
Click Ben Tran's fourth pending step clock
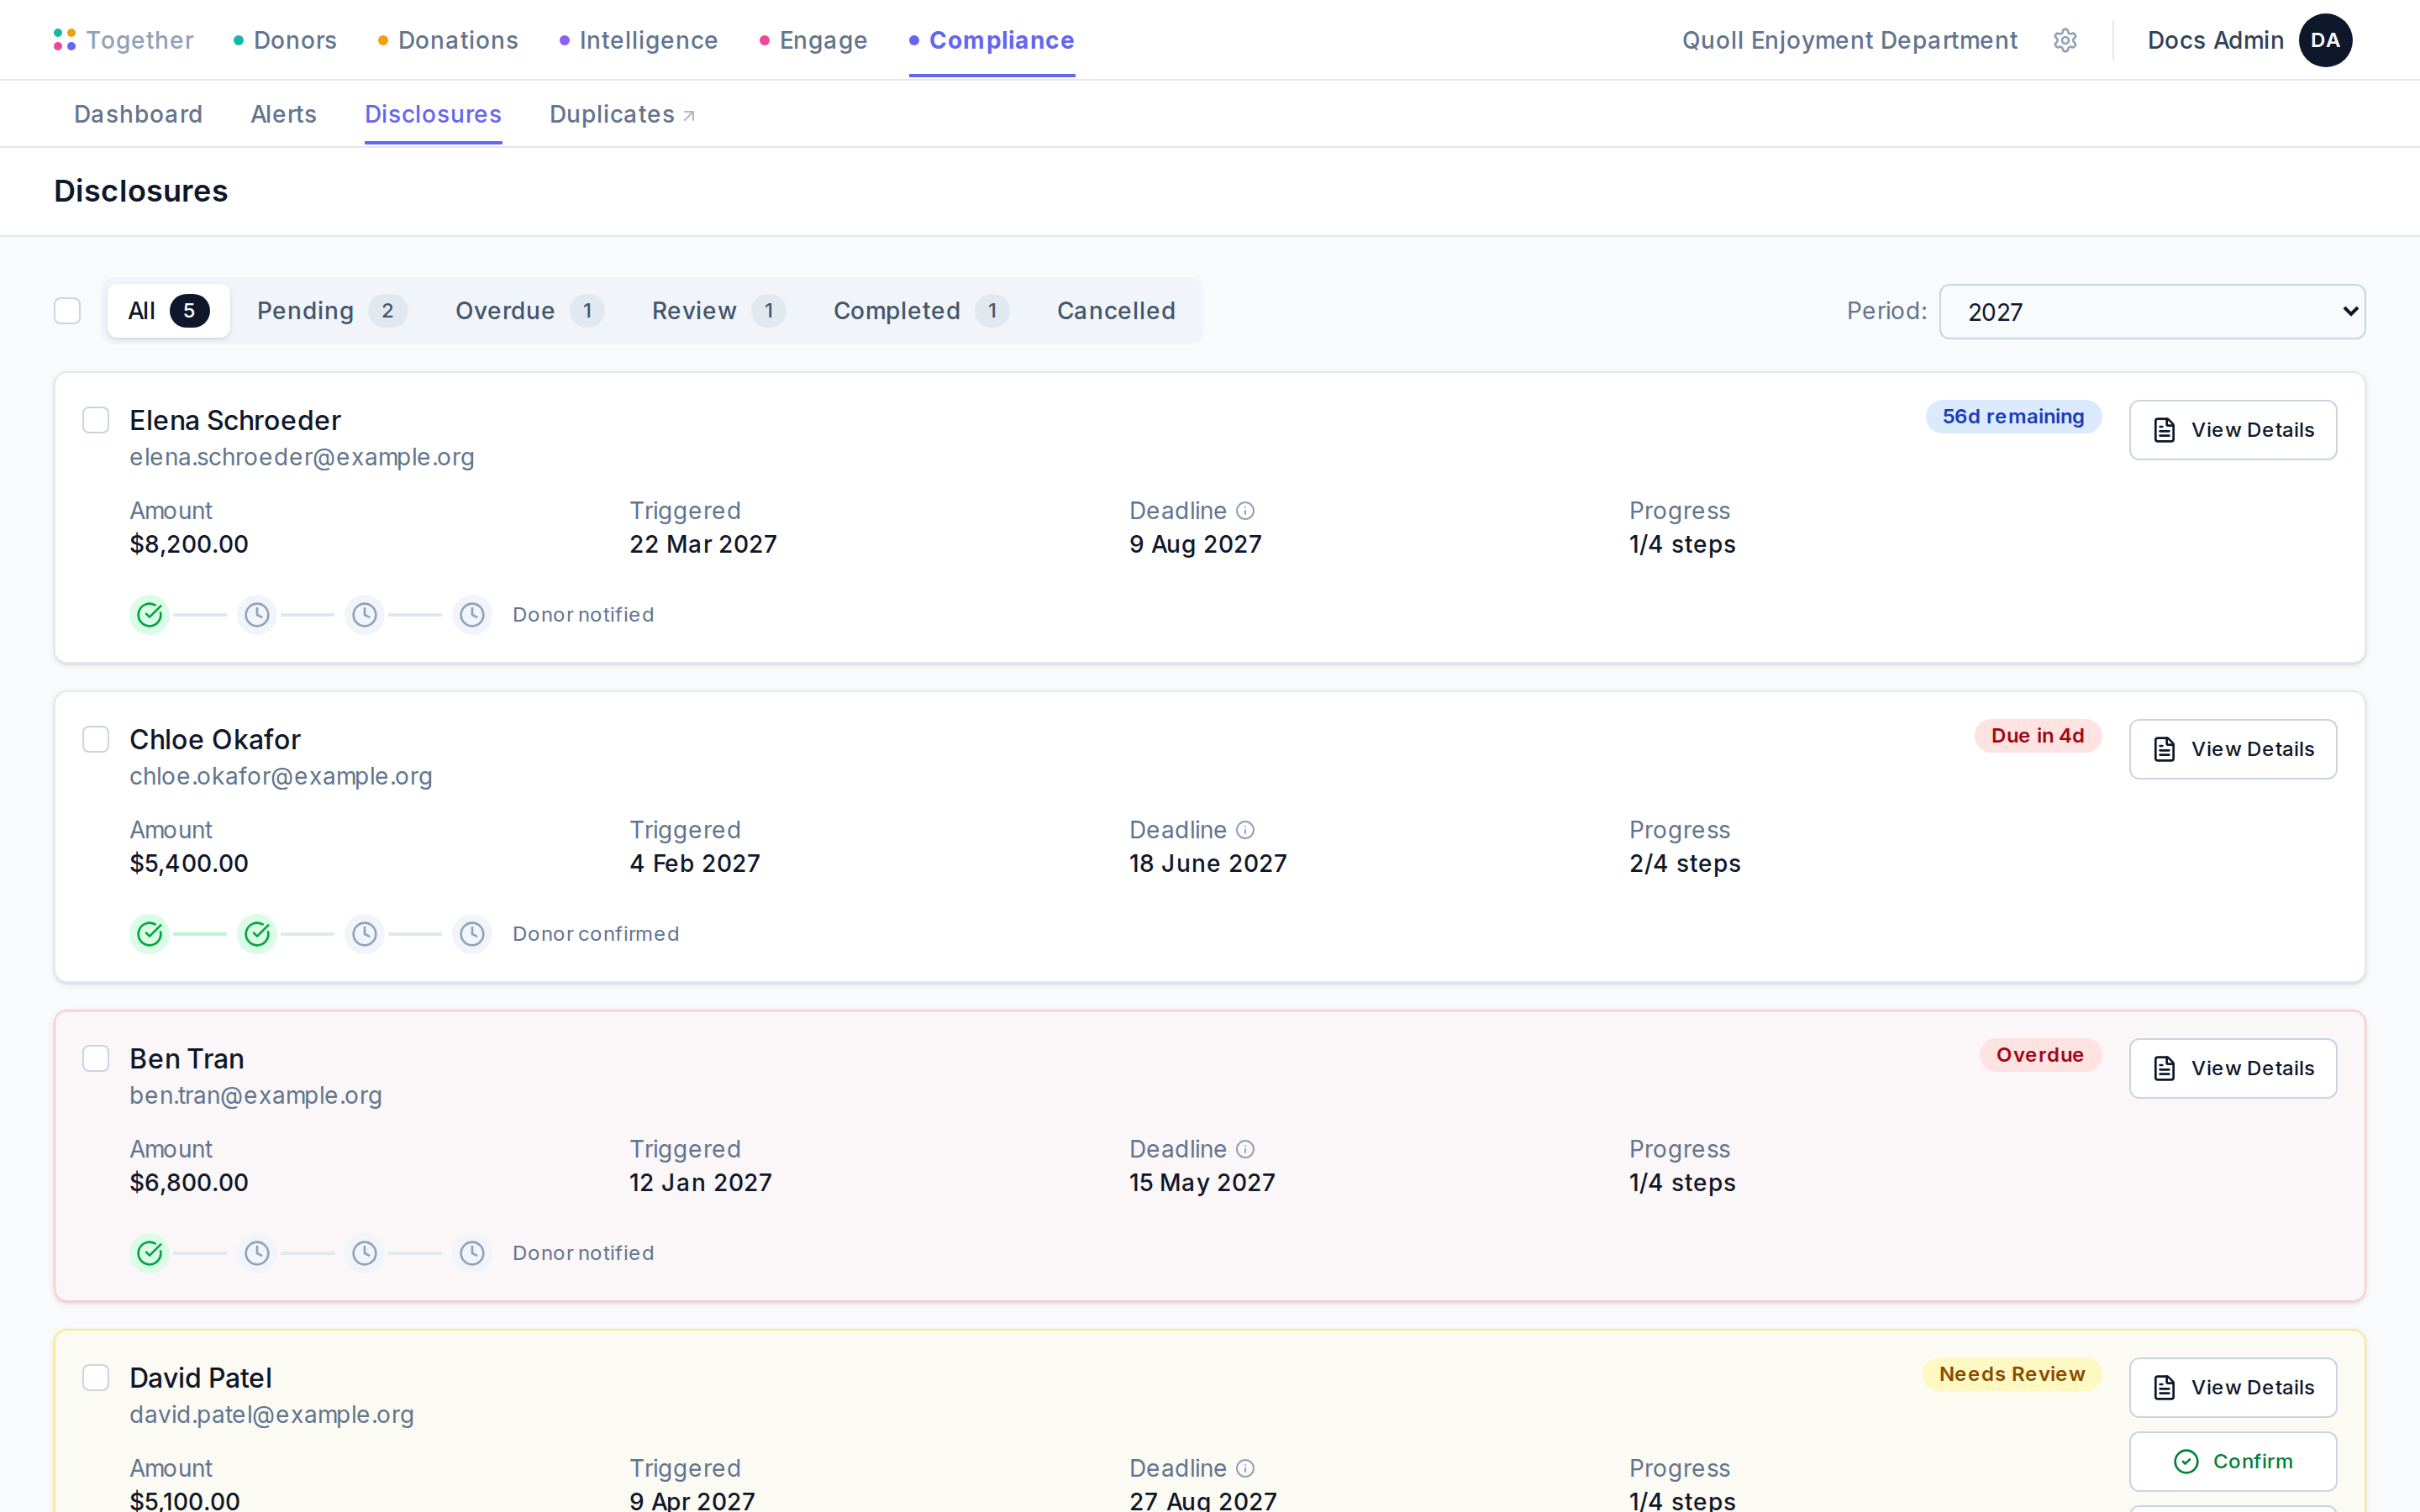coord(472,1252)
